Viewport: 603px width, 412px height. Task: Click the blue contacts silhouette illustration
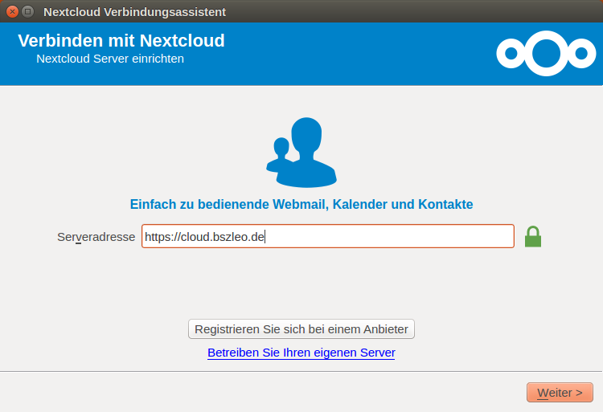click(x=301, y=153)
